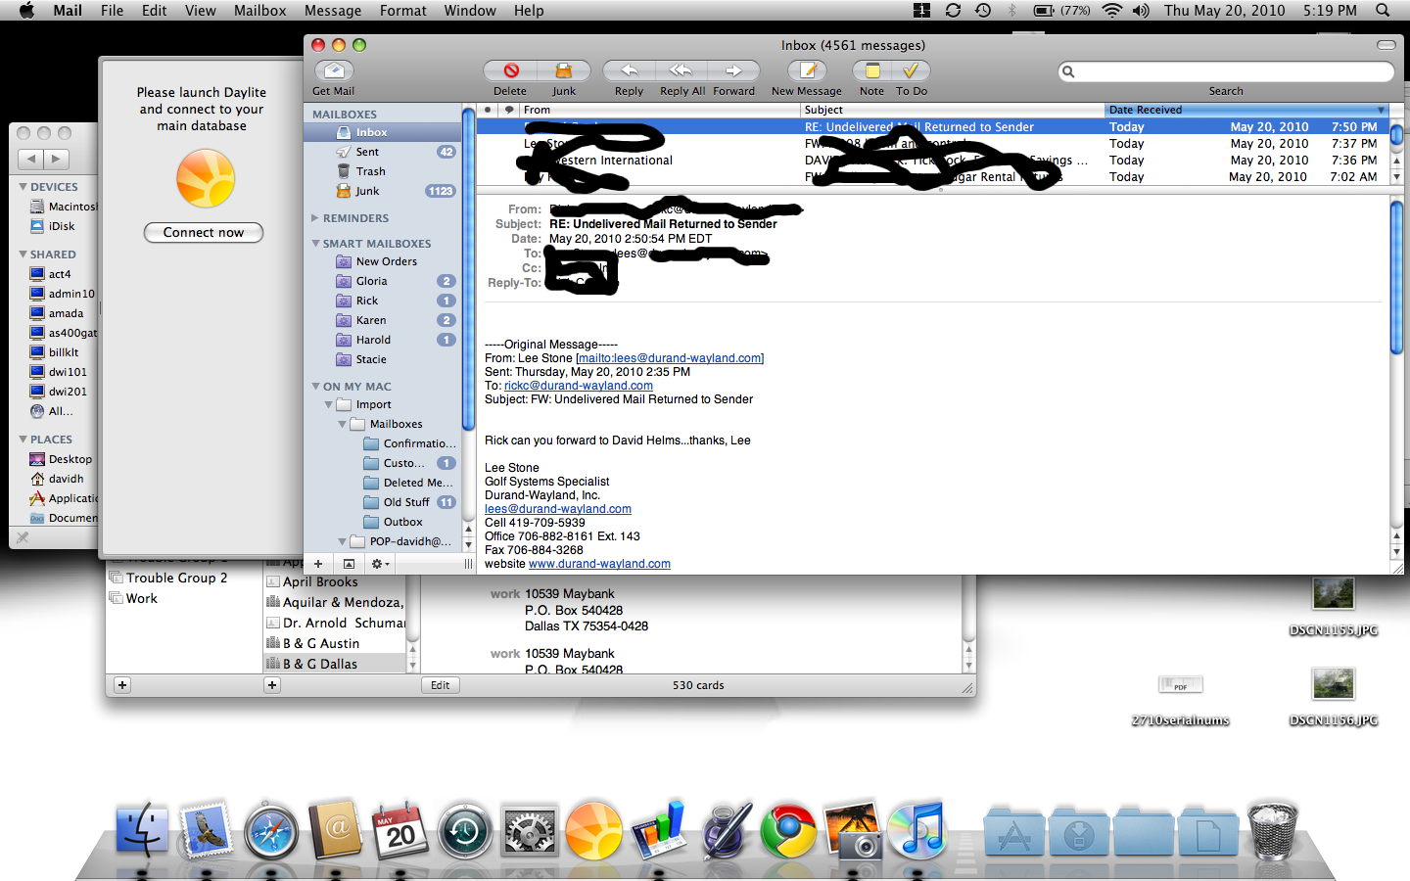Select the DSCN1155.JPG desktop thumbnail
Image resolution: width=1410 pixels, height=881 pixels.
point(1334,595)
